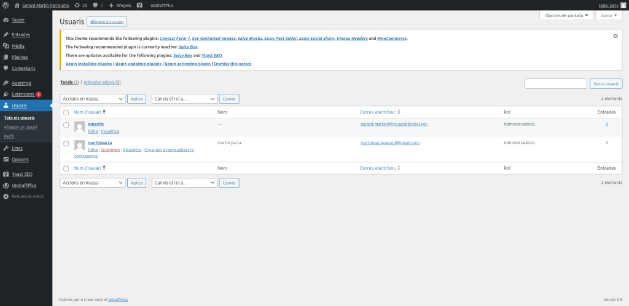Click the Cerca usuaris button
The height and width of the screenshot is (306, 629).
pos(606,83)
